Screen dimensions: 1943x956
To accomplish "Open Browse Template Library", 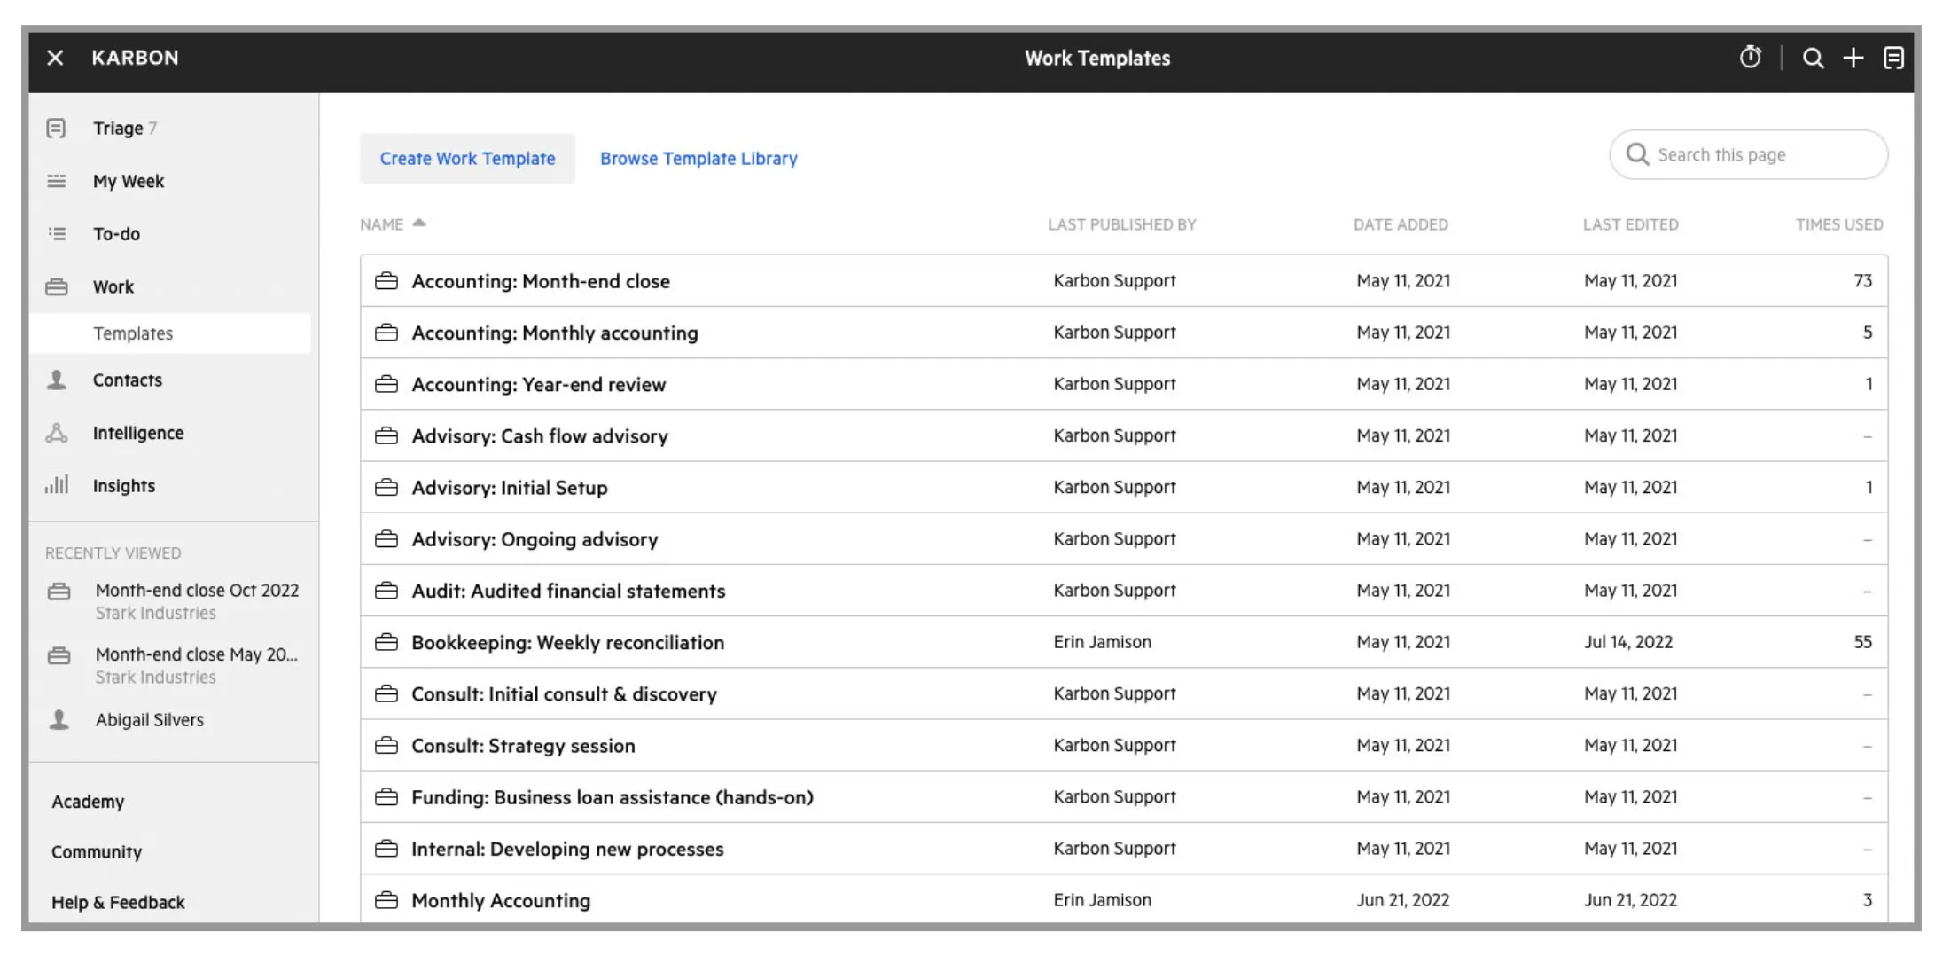I will [698, 158].
